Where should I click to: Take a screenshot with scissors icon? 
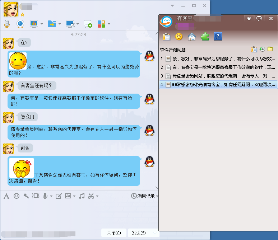91,196
